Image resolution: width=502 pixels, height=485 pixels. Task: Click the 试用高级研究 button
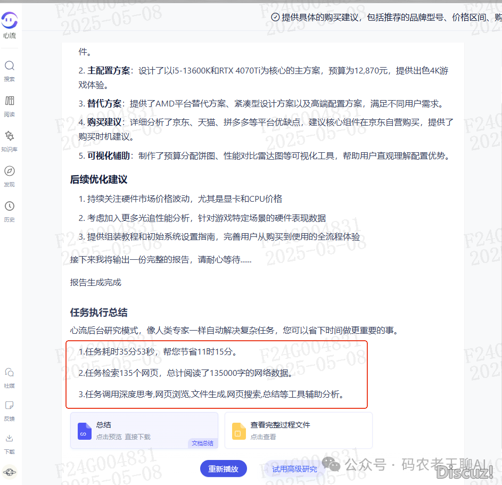[x=294, y=469]
